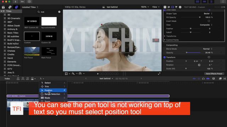Screen dimensions: 227x127
Task: Toggle the Draw Mask effect checkbox
Action: point(165,10)
